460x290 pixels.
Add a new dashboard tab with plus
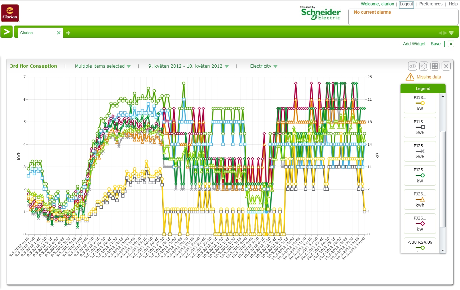point(68,33)
